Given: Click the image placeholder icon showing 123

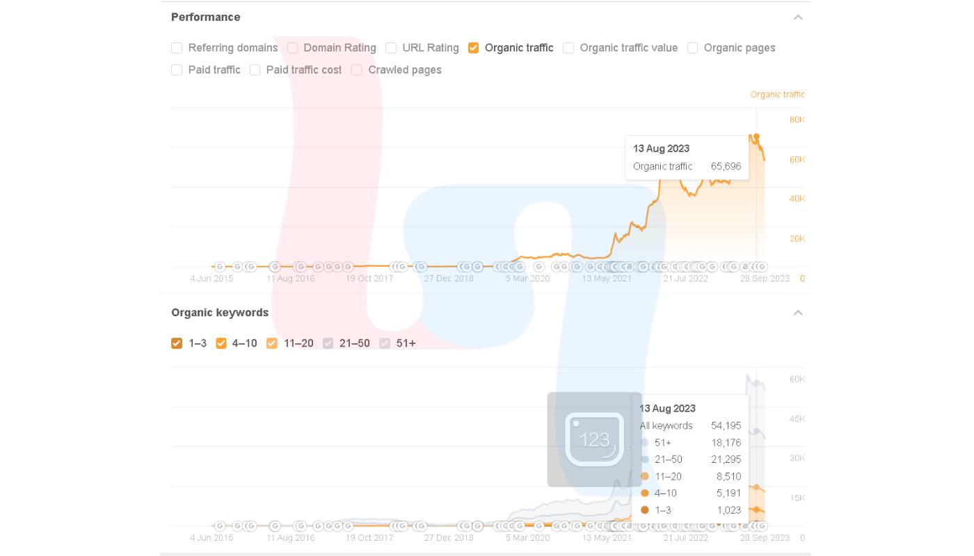Looking at the screenshot, I should 594,439.
